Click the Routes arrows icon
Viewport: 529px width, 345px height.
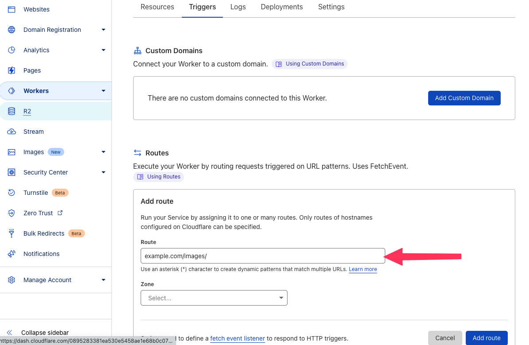[137, 153]
